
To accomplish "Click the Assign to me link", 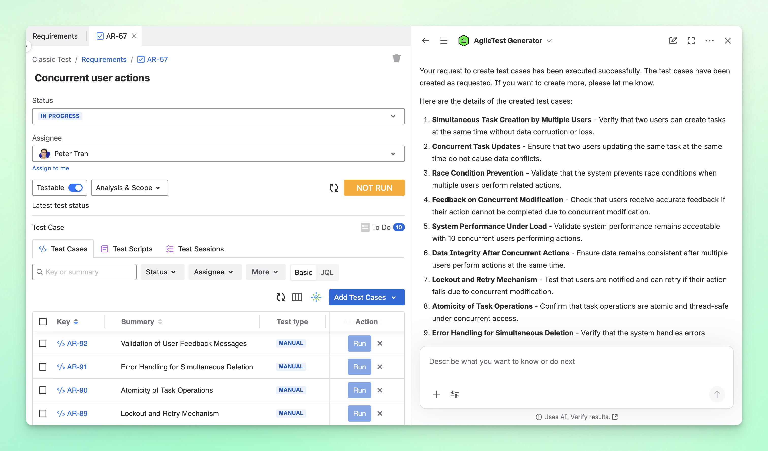I will 51,168.
